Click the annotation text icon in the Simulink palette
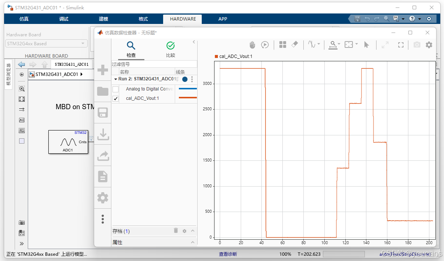This screenshot has width=444, height=261. 22,120
